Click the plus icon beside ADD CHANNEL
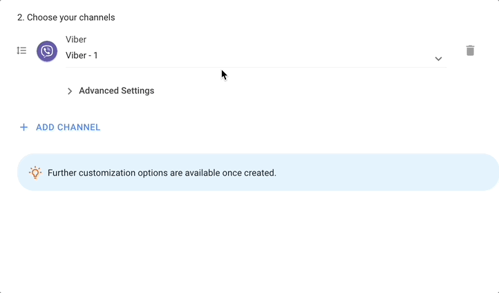Viewport: 499px width, 293px height. click(x=23, y=127)
